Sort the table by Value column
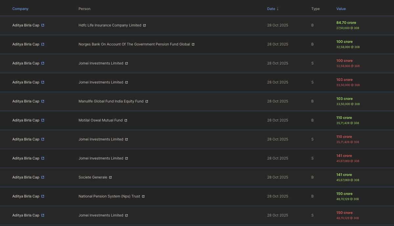This screenshot has height=226, width=394. (341, 8)
